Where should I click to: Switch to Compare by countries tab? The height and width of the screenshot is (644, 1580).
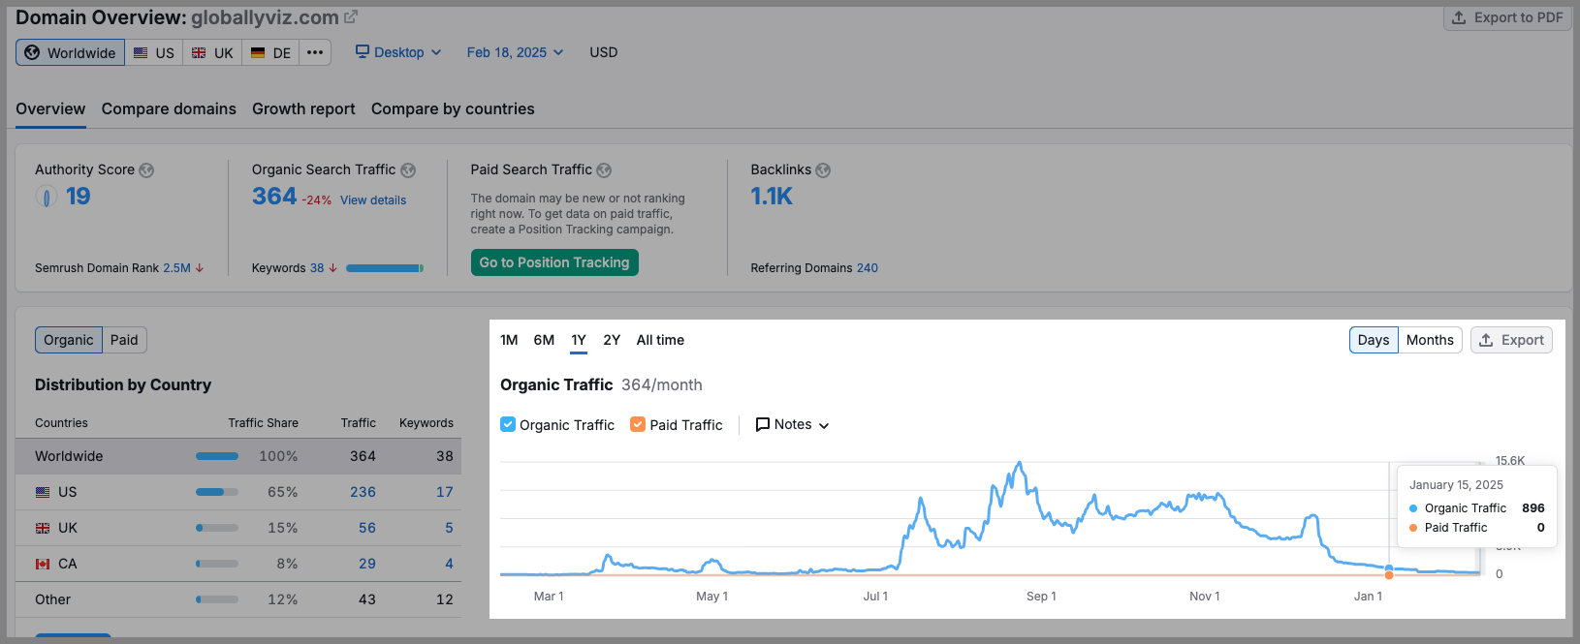453,108
